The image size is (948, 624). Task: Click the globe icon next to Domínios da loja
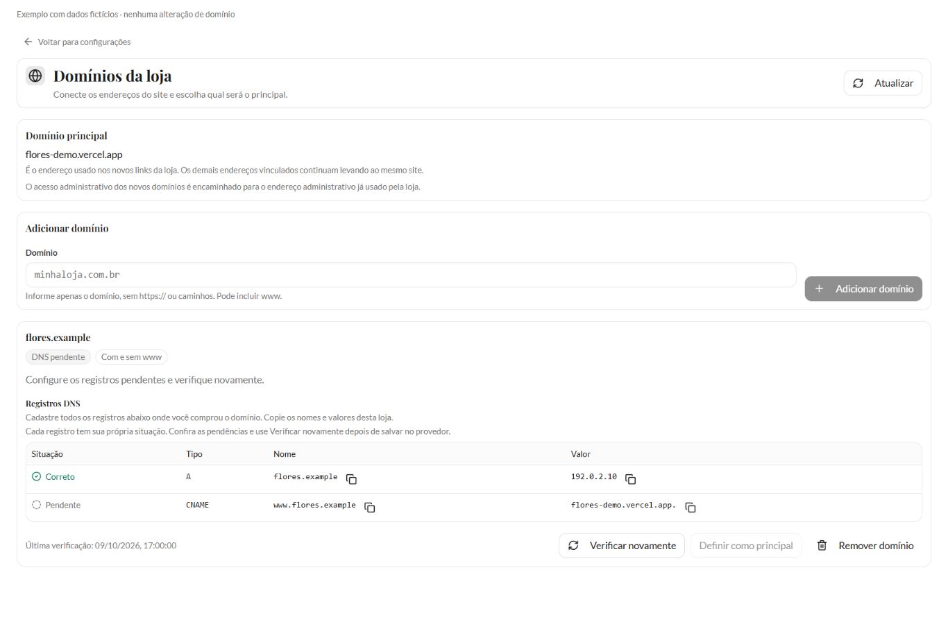tap(35, 76)
